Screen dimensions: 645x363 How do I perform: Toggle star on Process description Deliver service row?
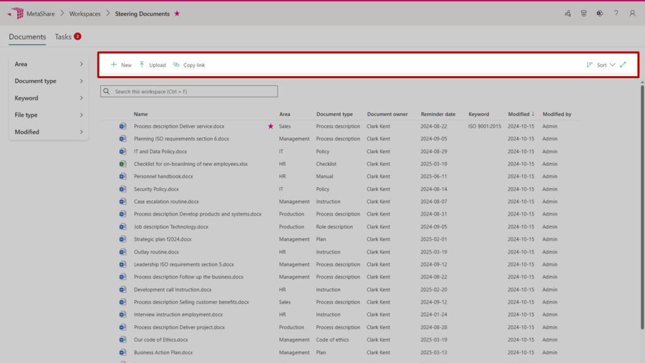[271, 126]
